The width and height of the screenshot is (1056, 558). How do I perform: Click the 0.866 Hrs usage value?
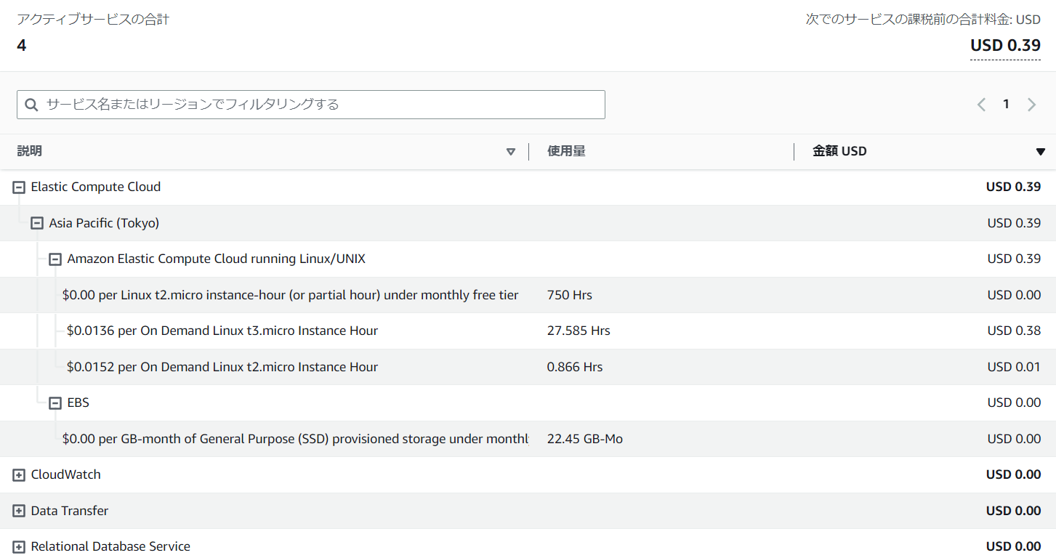[x=575, y=367]
